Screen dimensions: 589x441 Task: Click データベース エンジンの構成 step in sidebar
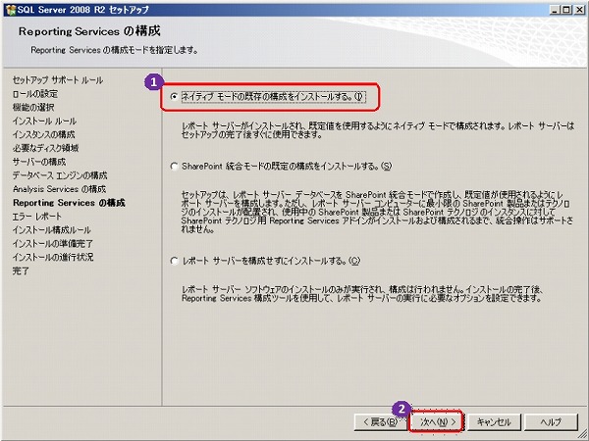[60, 175]
